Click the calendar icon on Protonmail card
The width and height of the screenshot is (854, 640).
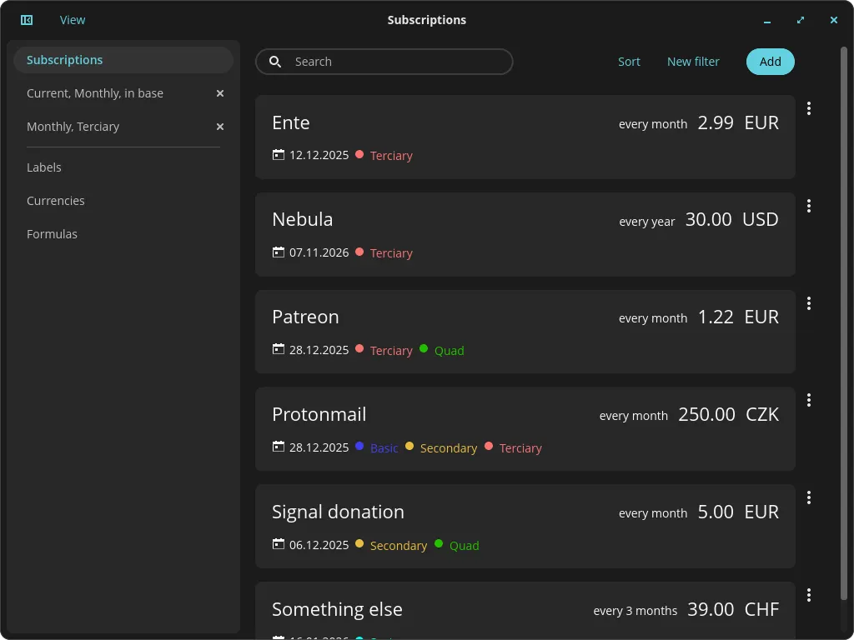coord(279,447)
